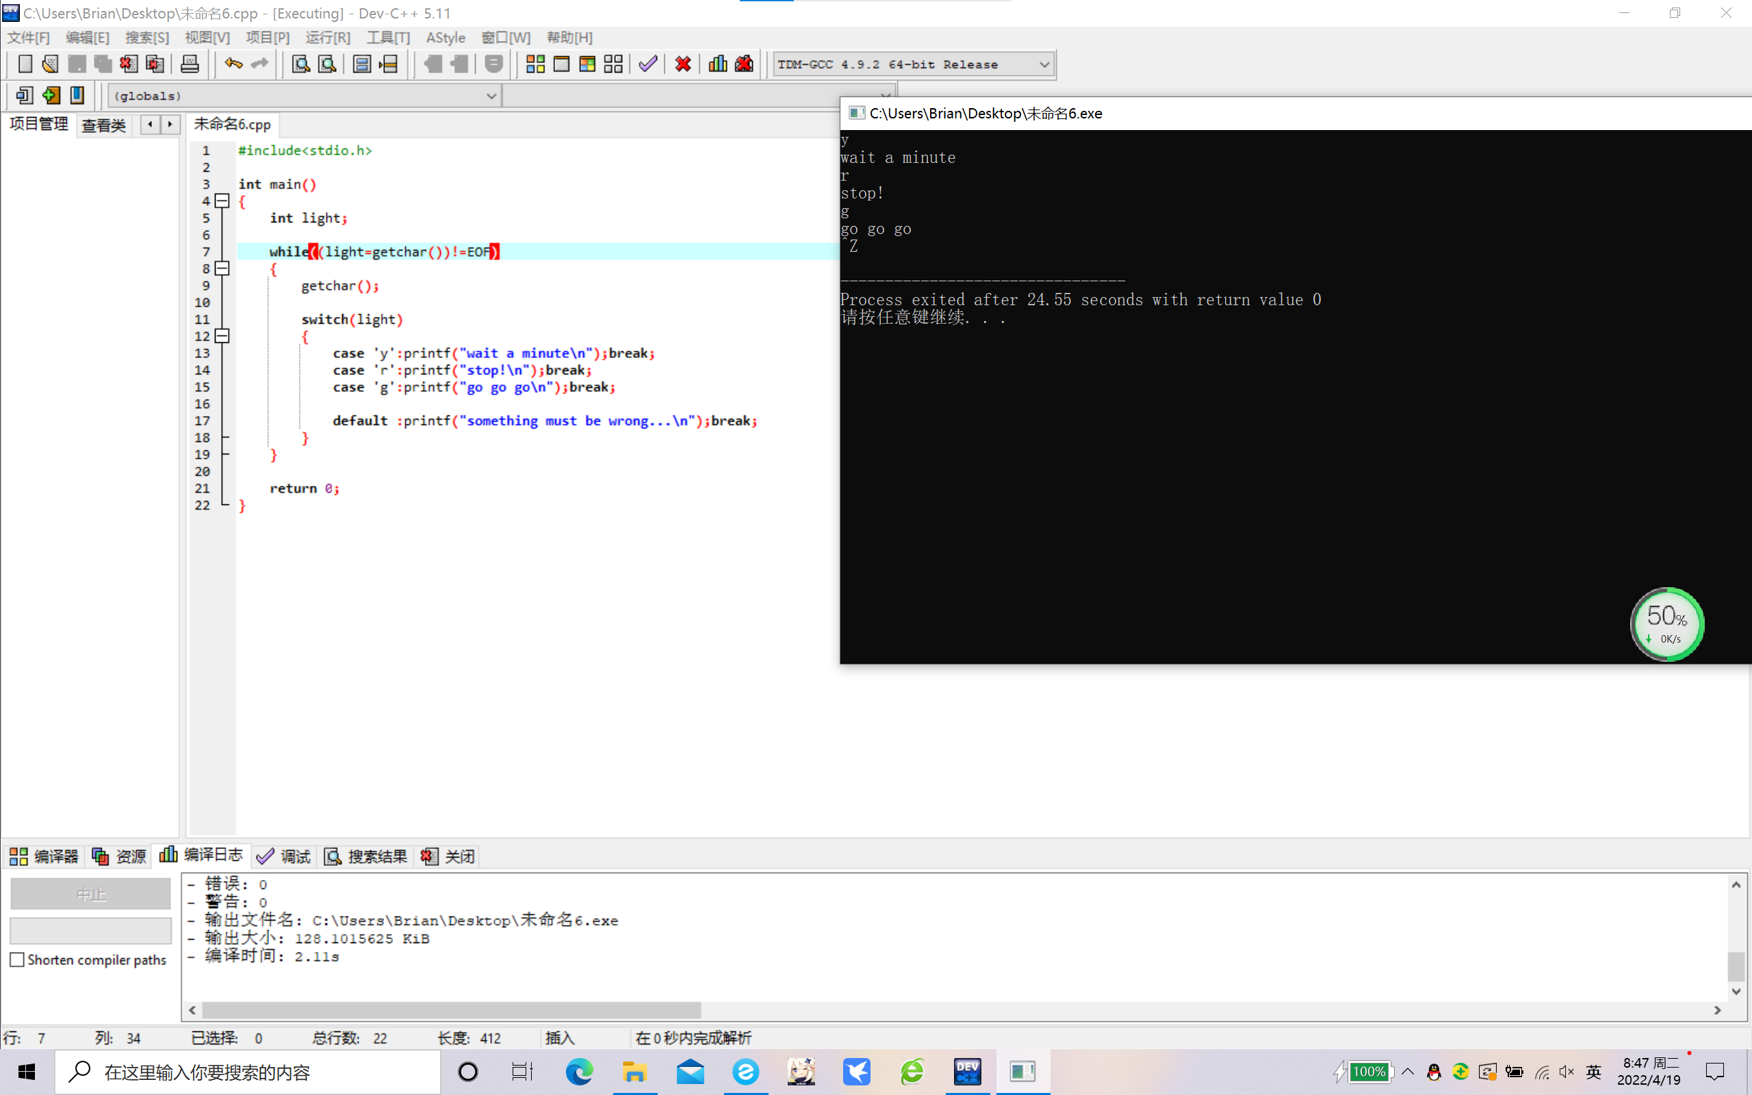The image size is (1752, 1095).
Task: Collapse the fold marker at line 4
Action: pos(222,201)
